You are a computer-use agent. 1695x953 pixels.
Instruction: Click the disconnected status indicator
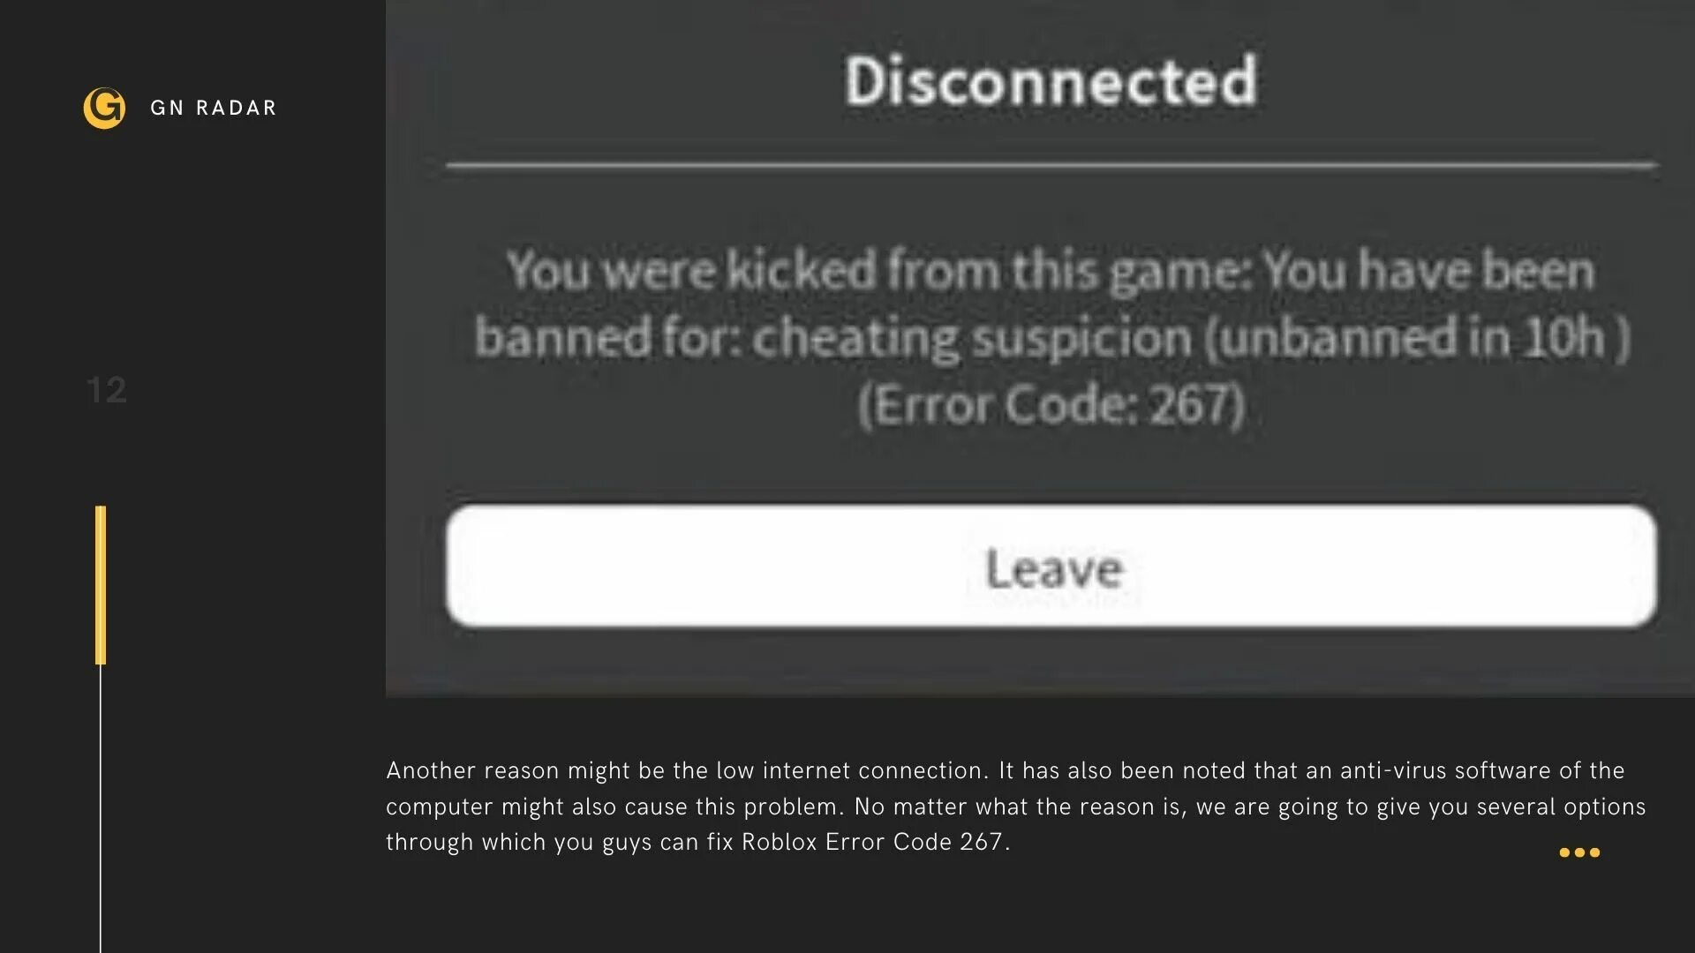(x=1045, y=77)
